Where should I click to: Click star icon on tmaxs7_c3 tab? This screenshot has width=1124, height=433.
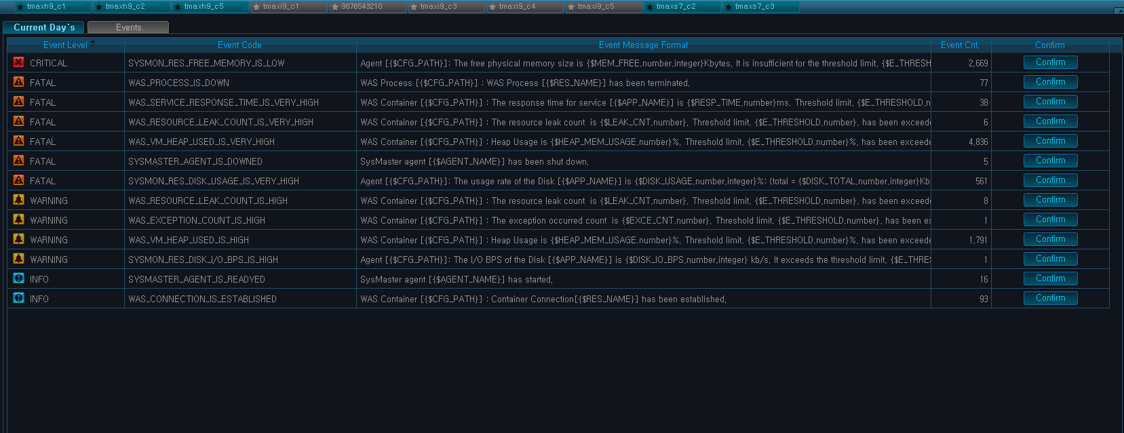click(729, 7)
